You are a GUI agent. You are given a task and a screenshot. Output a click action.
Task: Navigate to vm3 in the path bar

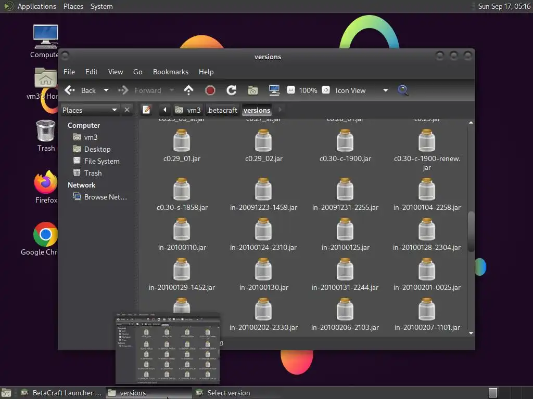pos(188,110)
